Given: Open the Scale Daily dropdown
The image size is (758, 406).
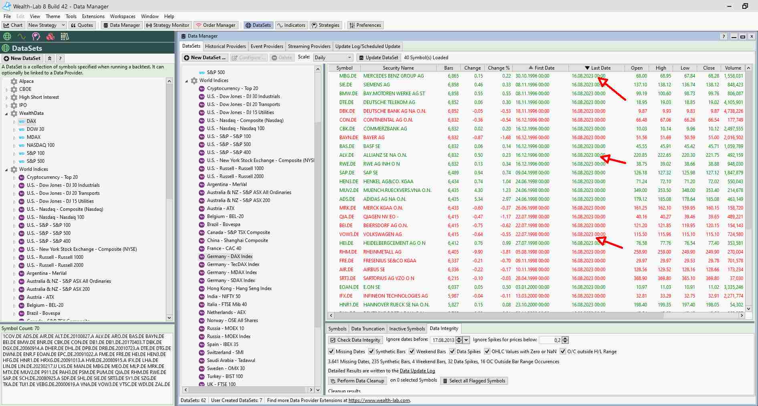Looking at the screenshot, I should pos(333,58).
